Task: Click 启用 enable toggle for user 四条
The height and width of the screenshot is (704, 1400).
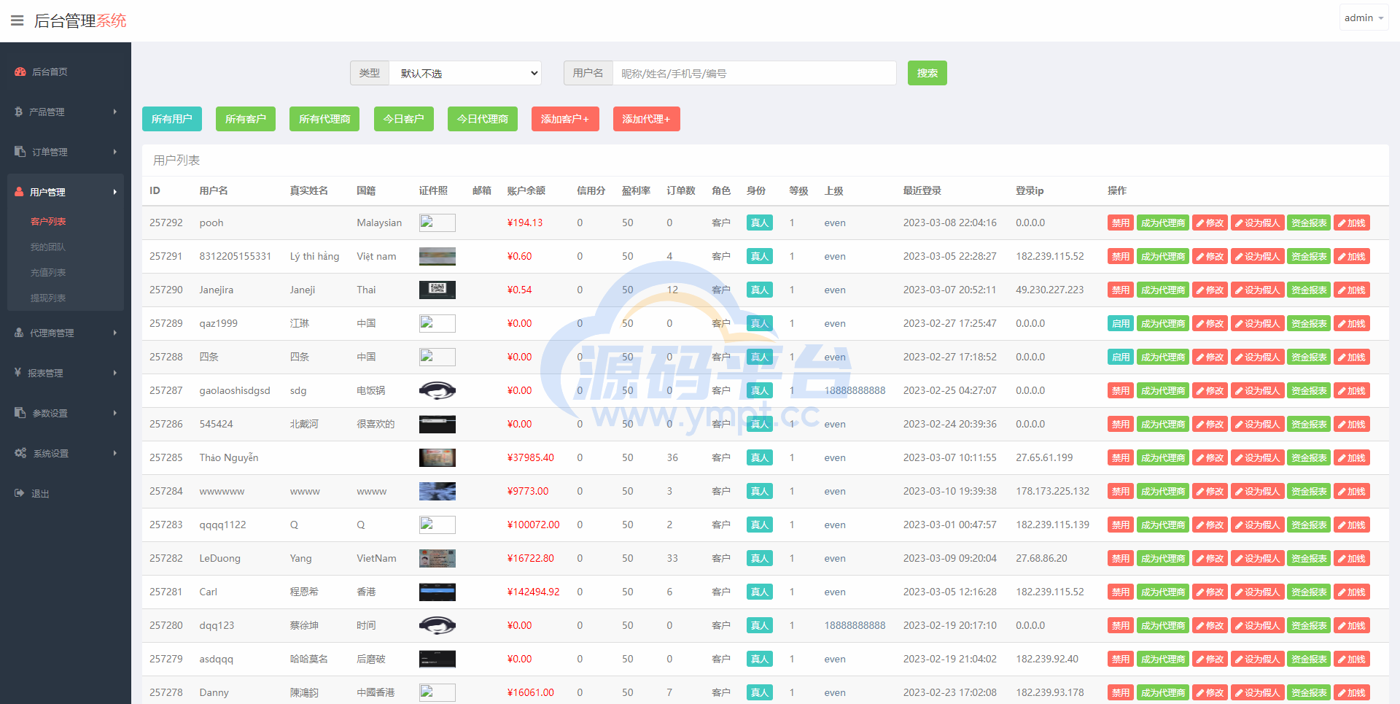Action: (x=1121, y=357)
